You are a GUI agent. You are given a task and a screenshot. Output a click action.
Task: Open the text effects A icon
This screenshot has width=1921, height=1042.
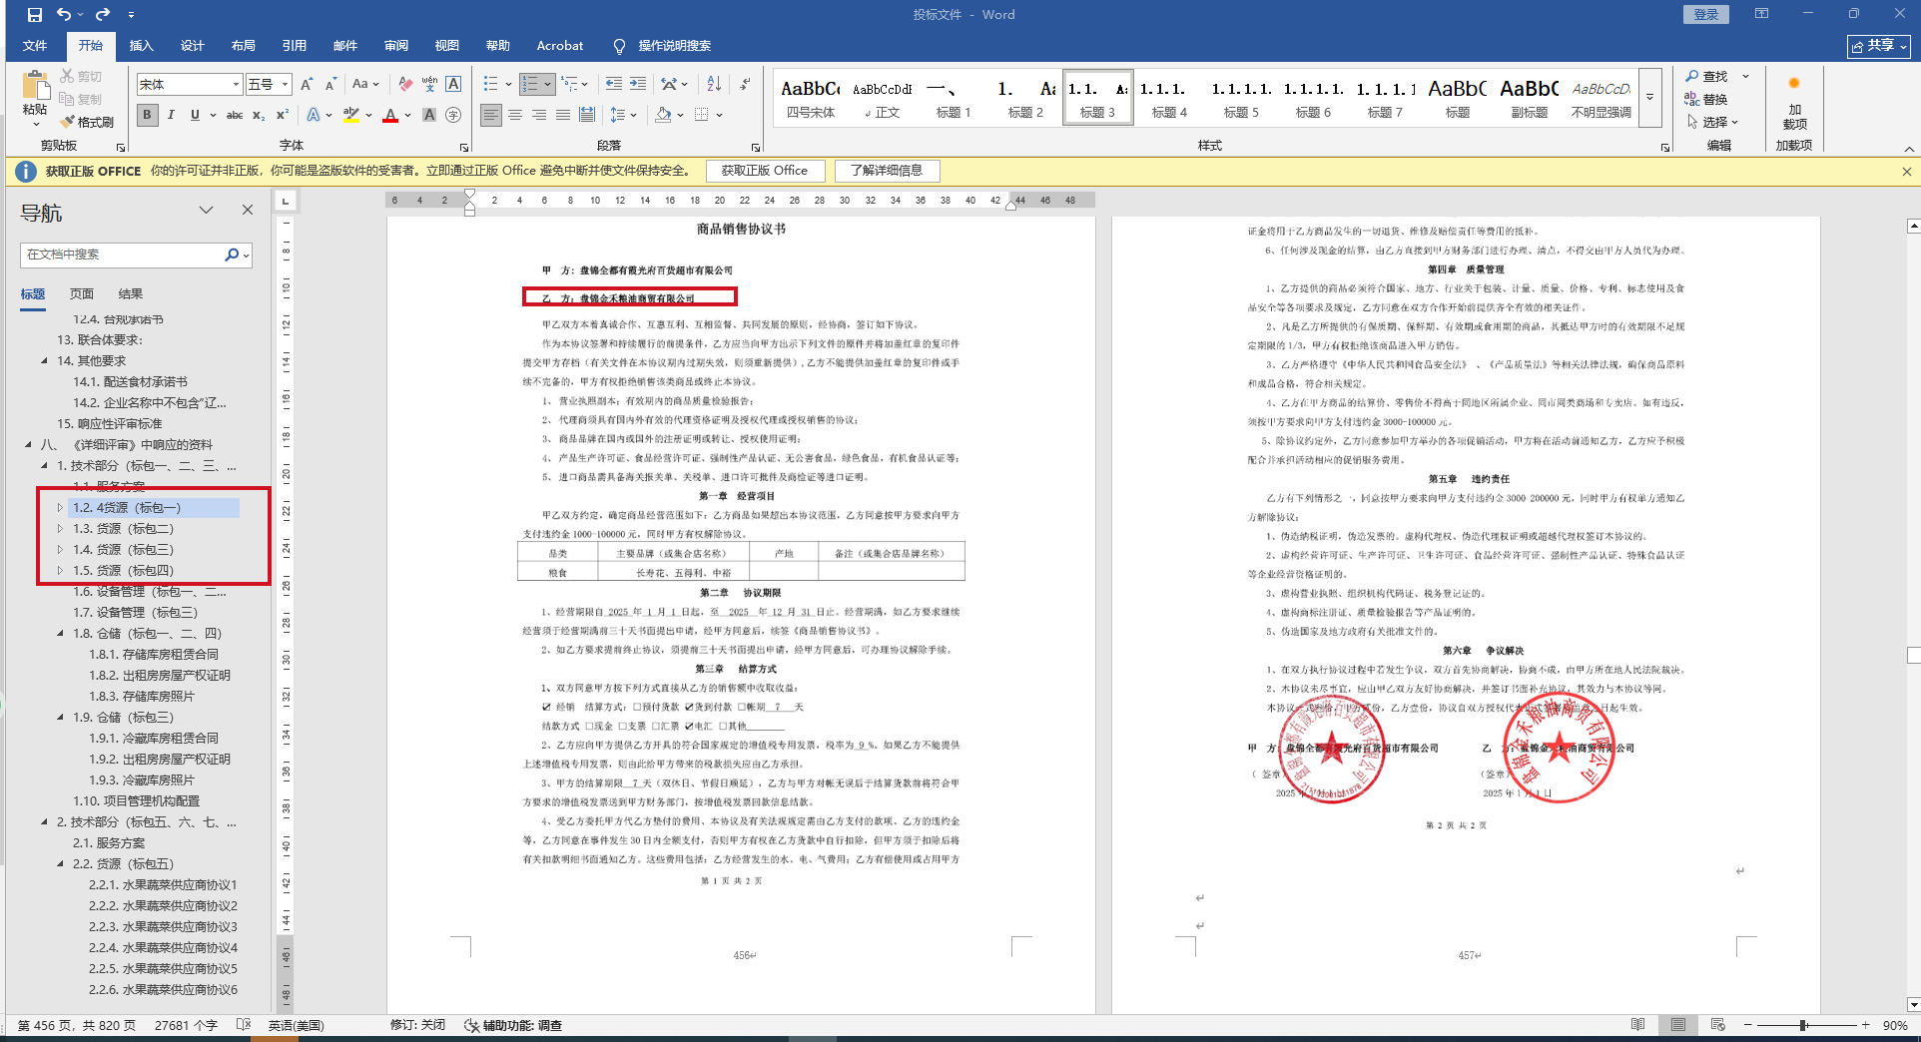pos(314,115)
